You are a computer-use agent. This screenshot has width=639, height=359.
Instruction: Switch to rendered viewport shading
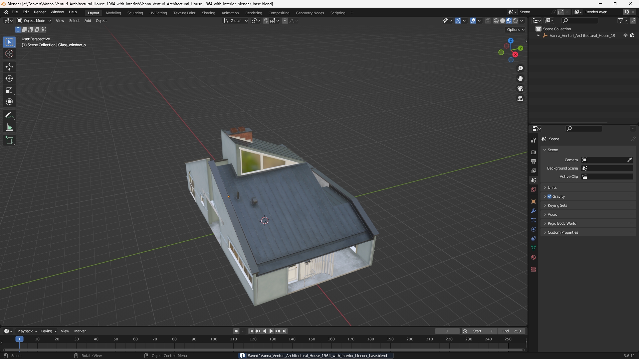pyautogui.click(x=515, y=21)
